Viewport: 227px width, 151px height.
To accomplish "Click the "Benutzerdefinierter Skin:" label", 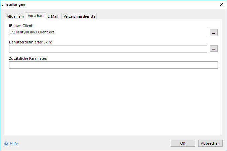I will 30,42.
